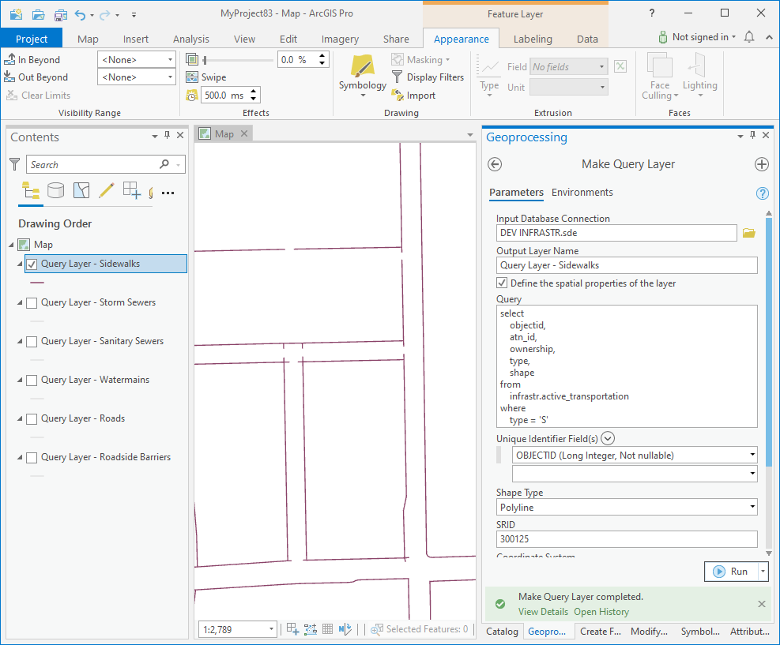Screen dimensions: 780x645
Task: Run the Make Query Layer tool
Action: click(729, 572)
